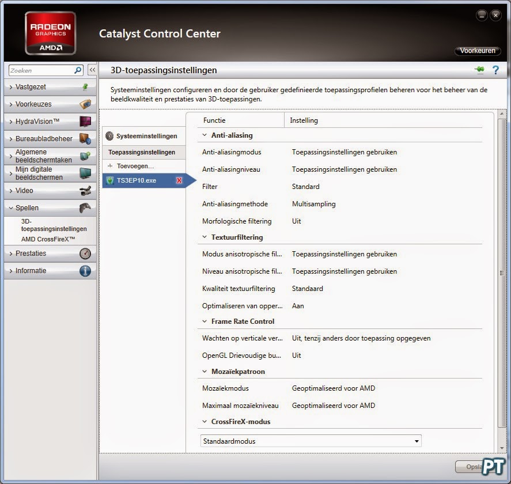Click the Prestaties gauge icon
This screenshot has width=511, height=484.
tap(85, 254)
